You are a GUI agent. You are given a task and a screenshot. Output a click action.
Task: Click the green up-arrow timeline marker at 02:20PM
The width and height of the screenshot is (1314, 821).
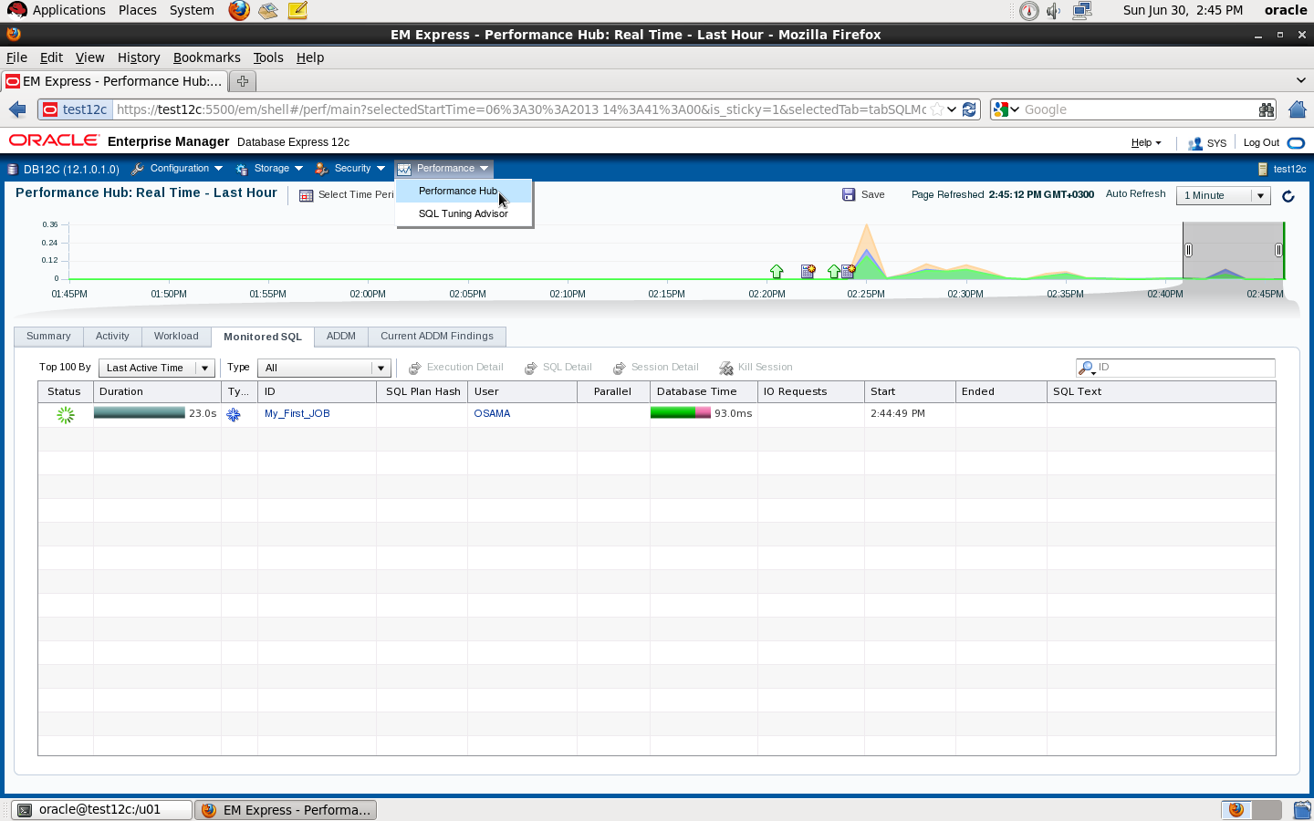coord(777,271)
